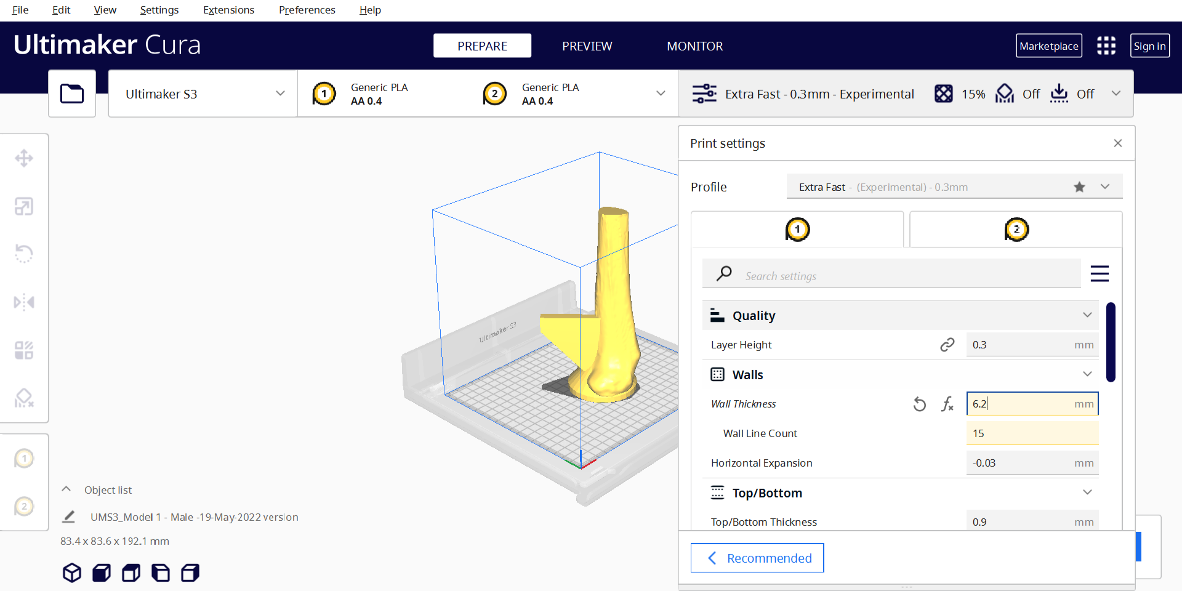Select the Mirror tool

(x=24, y=302)
